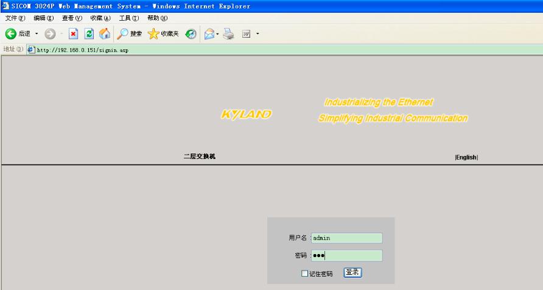Stop page loading with the red X

(x=73, y=34)
